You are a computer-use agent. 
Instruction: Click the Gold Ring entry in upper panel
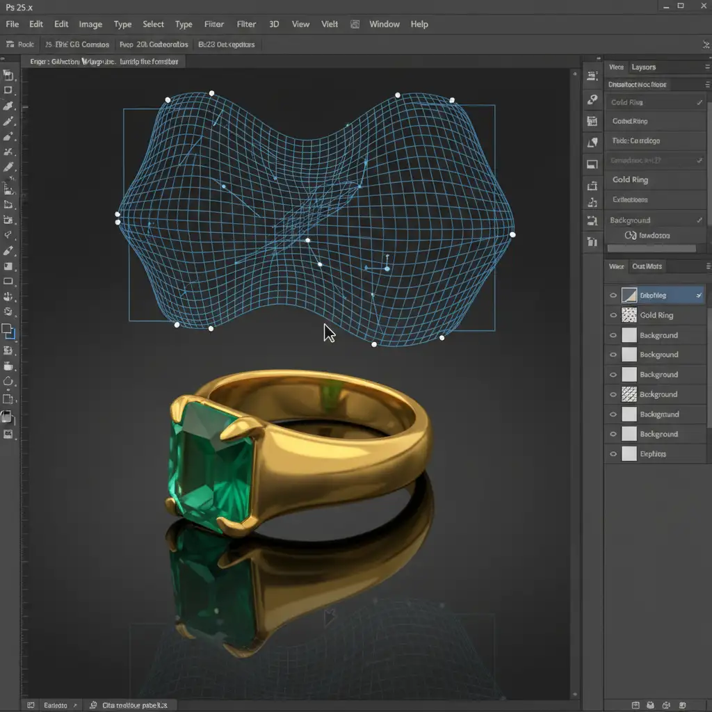tap(630, 180)
